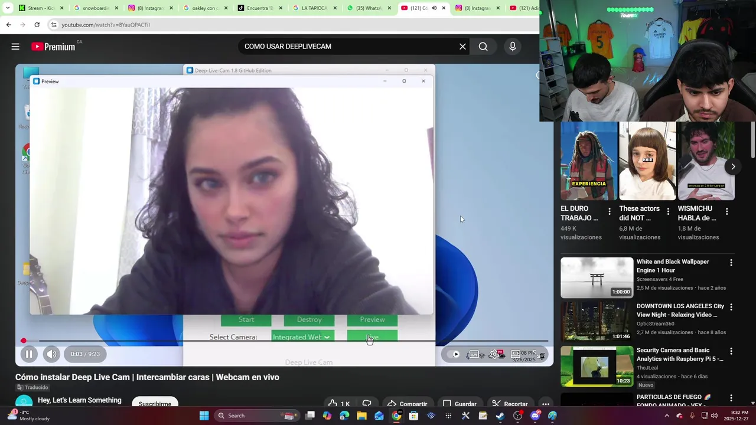Open menu for White and Black Wallpaper video
The width and height of the screenshot is (756, 425).
point(731,263)
